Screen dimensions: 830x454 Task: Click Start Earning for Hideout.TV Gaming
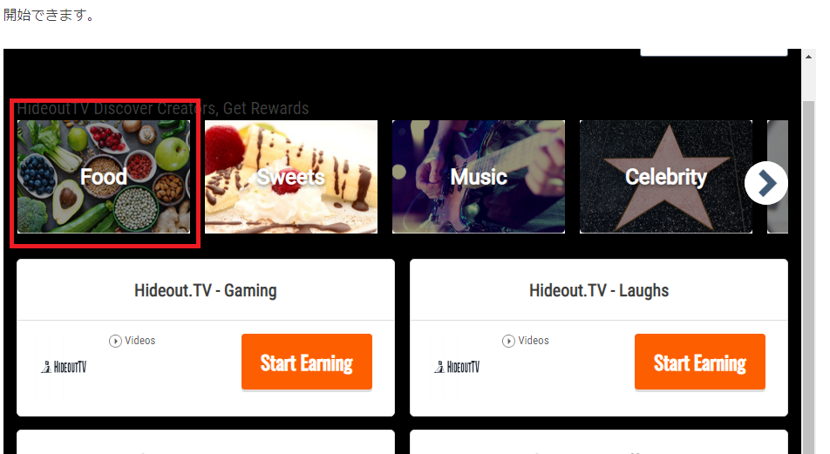307,362
